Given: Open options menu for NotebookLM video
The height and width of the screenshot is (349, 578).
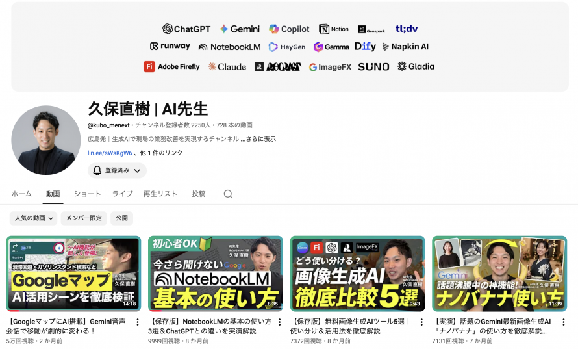Looking at the screenshot, I should (279, 322).
